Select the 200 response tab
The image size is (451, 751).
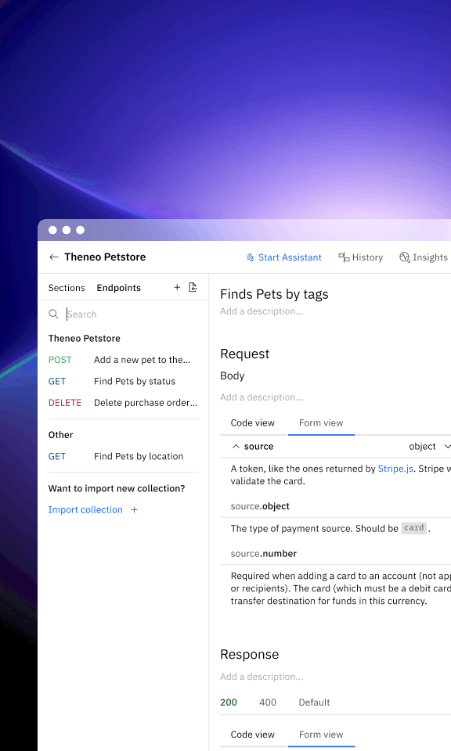point(229,702)
